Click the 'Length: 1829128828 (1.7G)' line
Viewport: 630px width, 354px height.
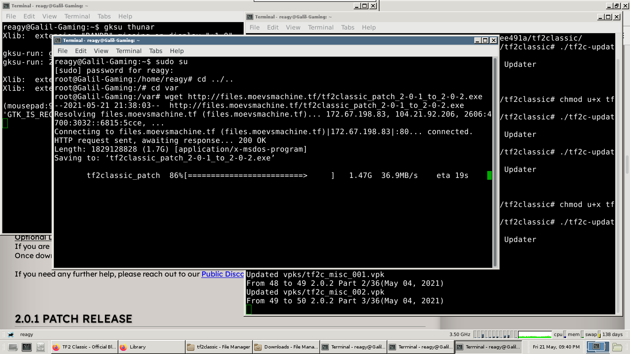pyautogui.click(x=181, y=149)
